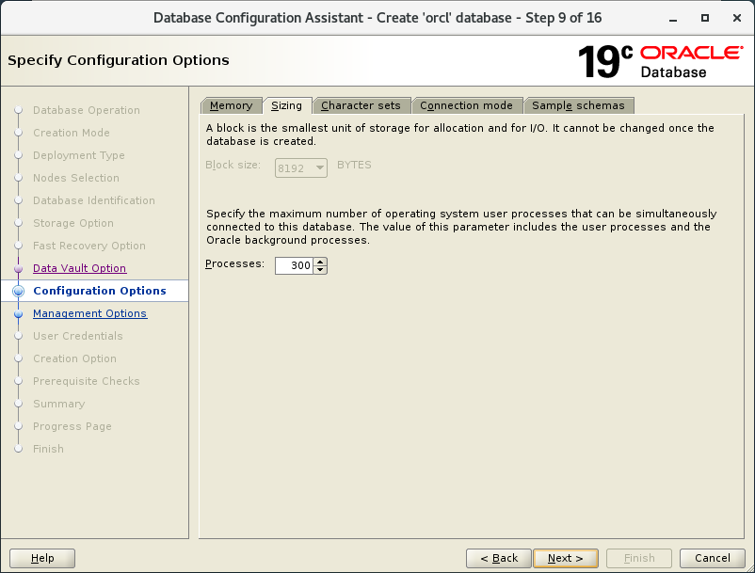This screenshot has height=573, width=755.
Task: Click the Summary step in the sidebar
Action: [58, 404]
